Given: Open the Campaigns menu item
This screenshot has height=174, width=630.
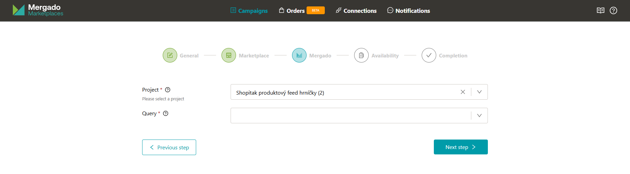Looking at the screenshot, I should tap(249, 11).
